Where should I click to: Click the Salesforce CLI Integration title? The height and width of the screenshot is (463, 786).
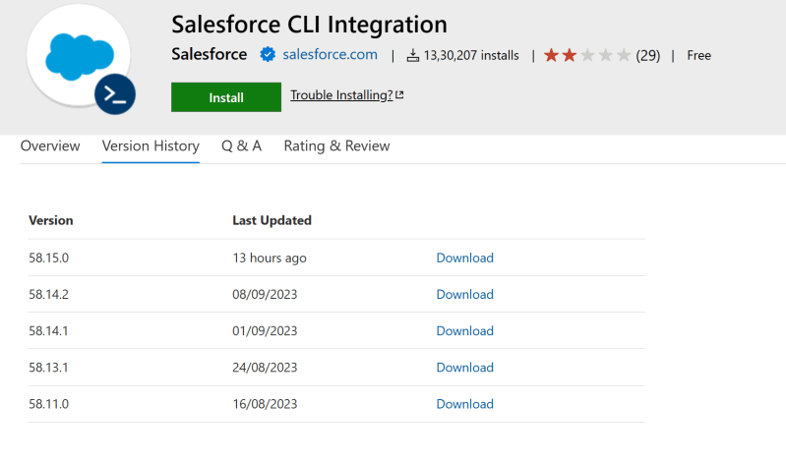coord(309,24)
